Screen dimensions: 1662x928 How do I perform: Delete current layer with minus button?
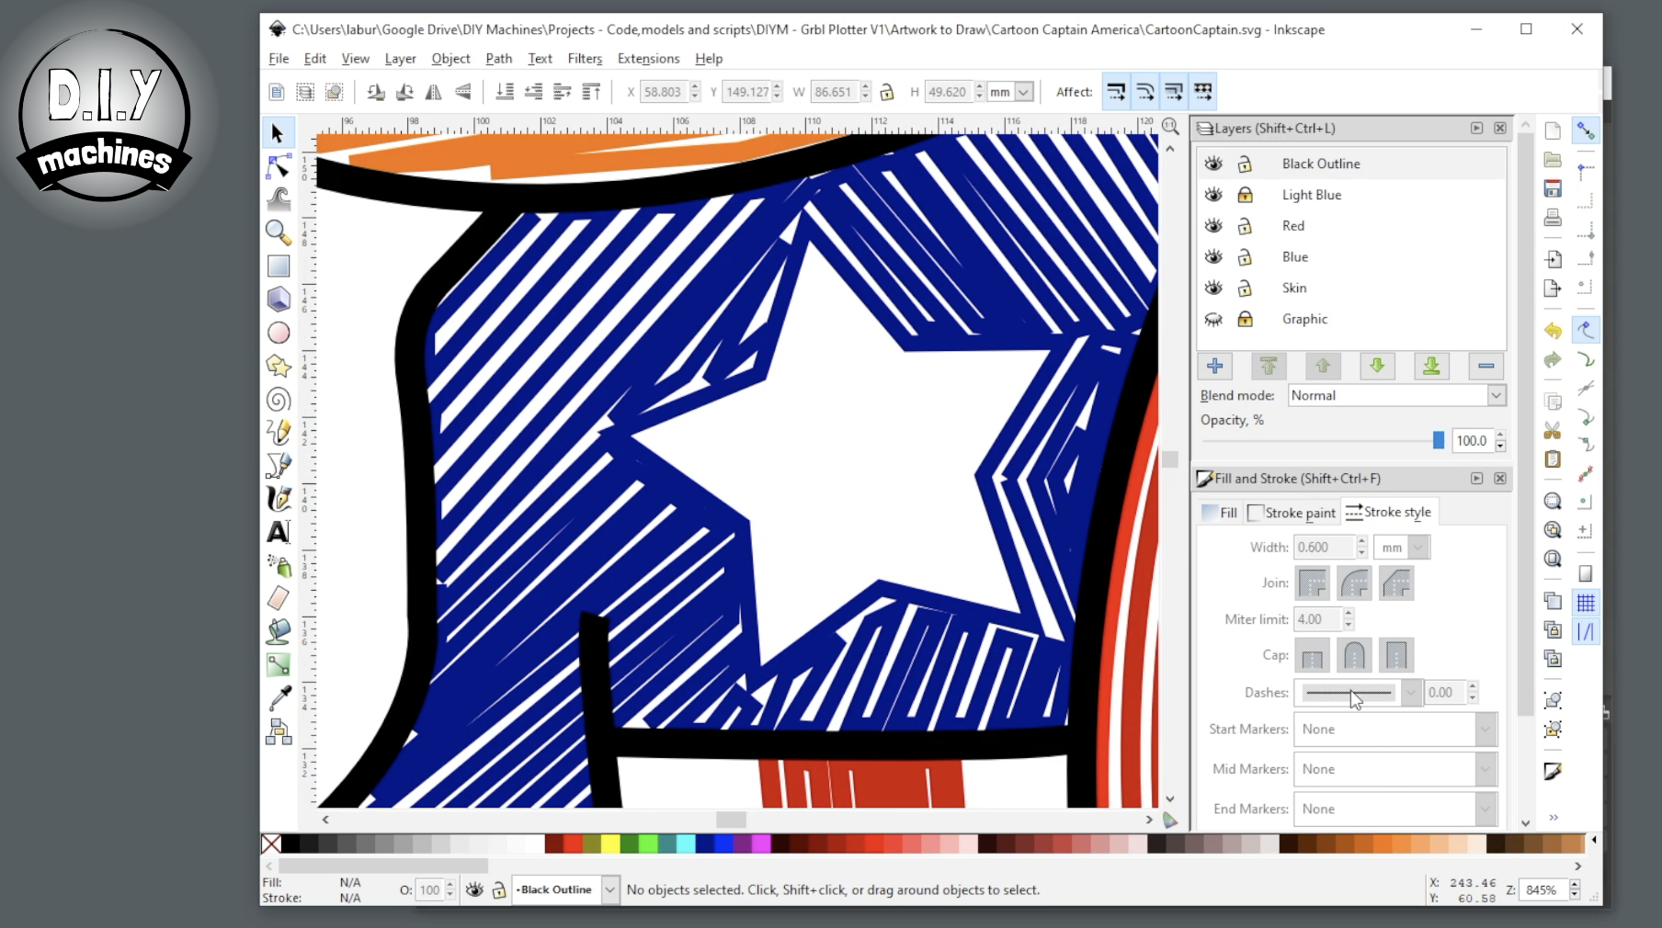coord(1486,366)
